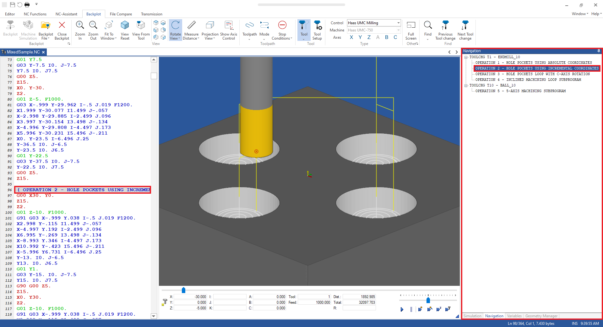Open the Control type dropdown Haas UMC Milling
Viewport: 603px width, 327px height.
[x=374, y=23]
